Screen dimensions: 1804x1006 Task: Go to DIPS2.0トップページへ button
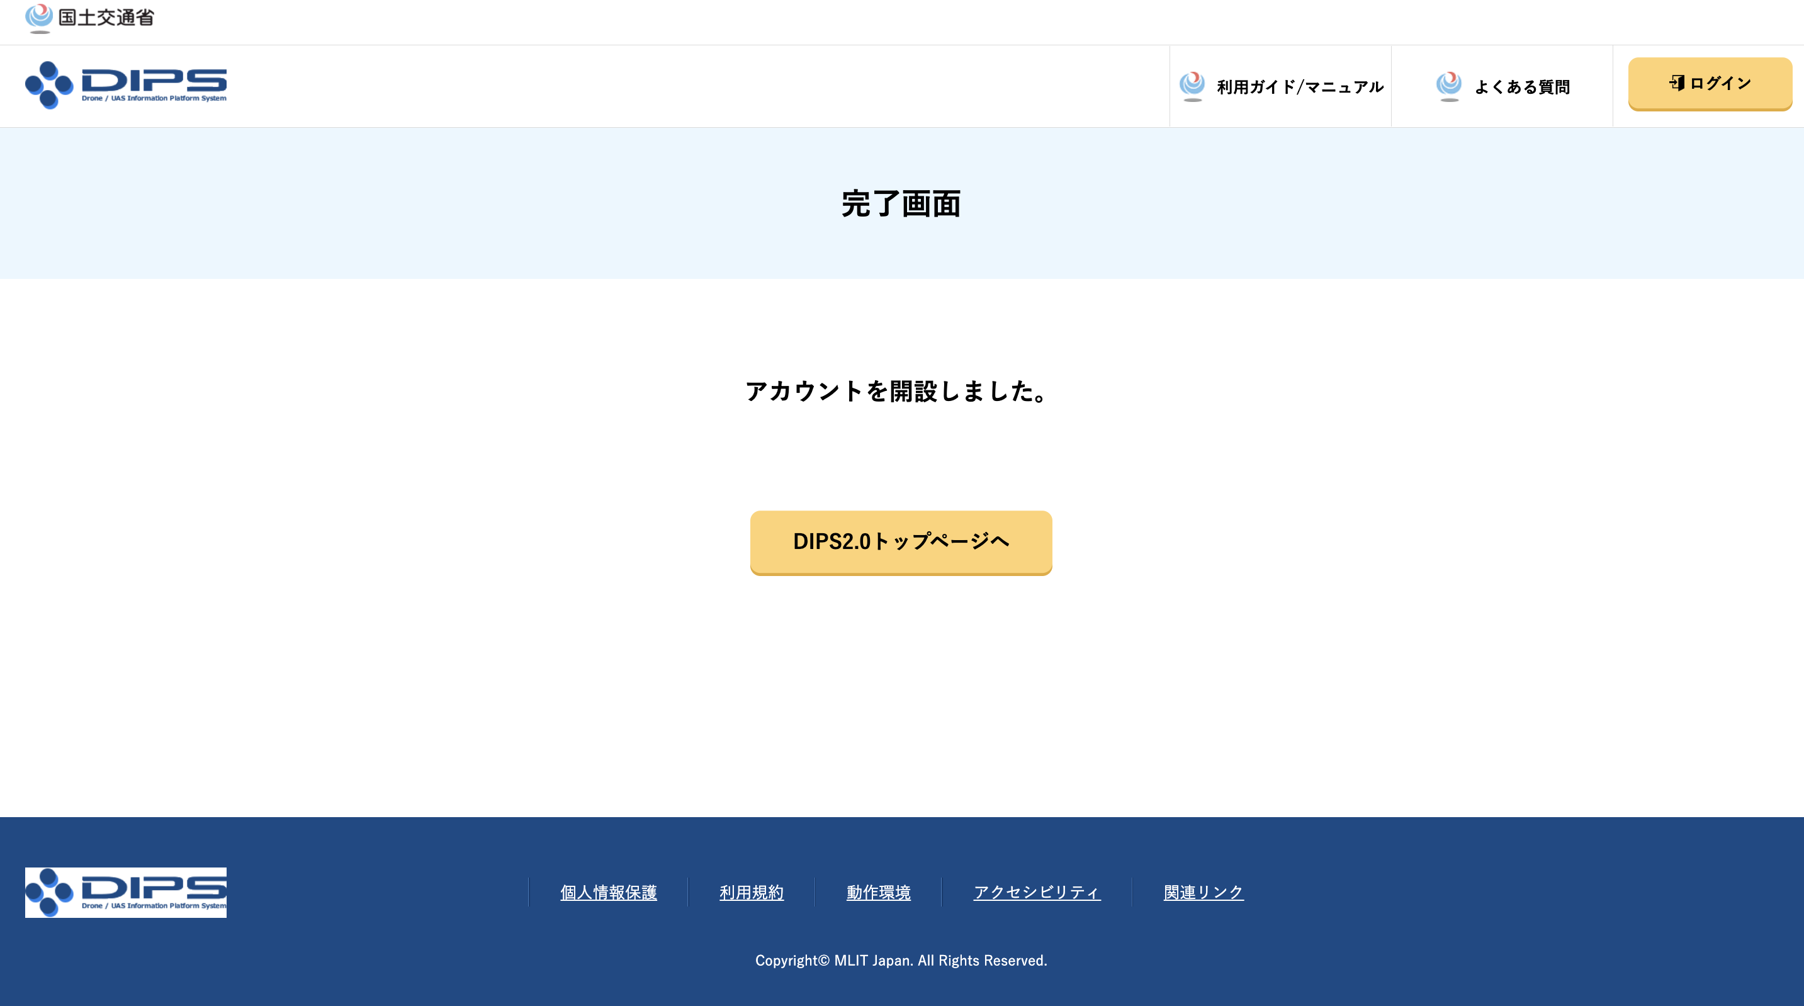point(901,542)
